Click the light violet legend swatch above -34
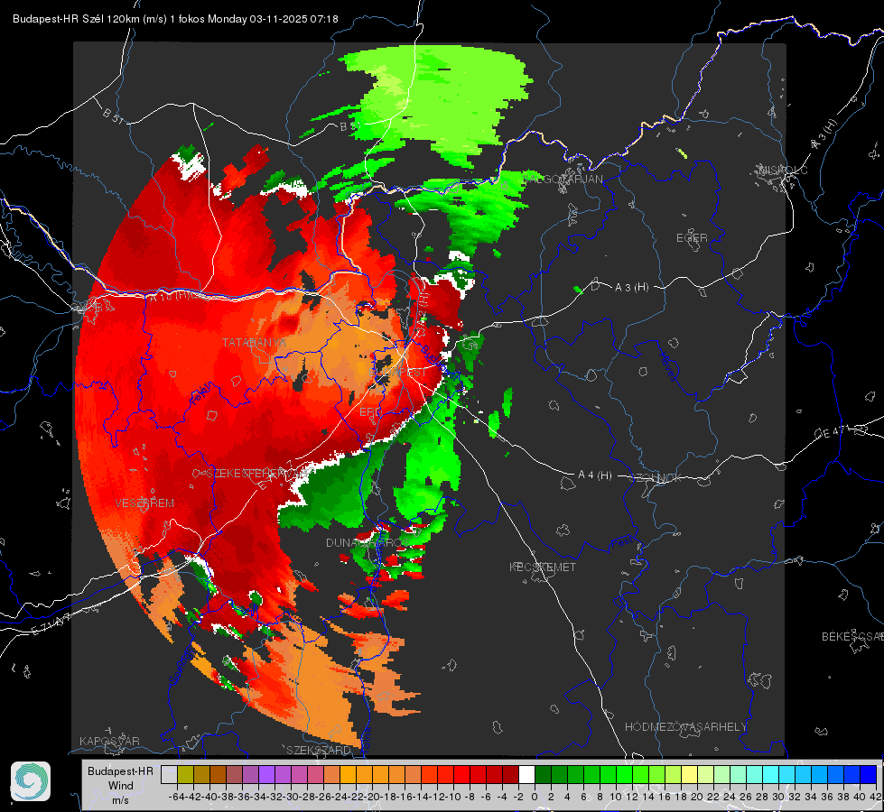 tap(266, 774)
